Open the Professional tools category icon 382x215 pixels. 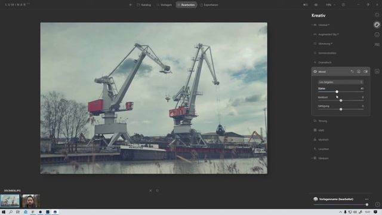(x=377, y=45)
